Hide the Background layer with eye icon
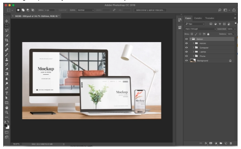This screenshot has height=149, width=241. coord(187,60)
